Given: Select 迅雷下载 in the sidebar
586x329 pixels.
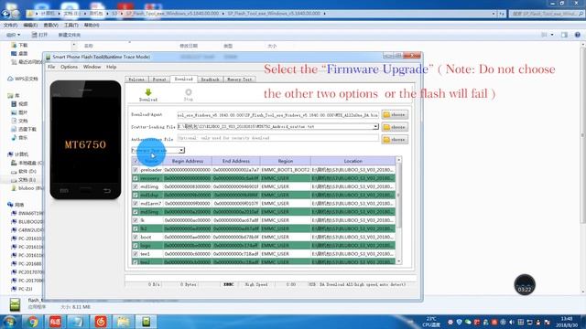Looking at the screenshot, I should (24, 129).
